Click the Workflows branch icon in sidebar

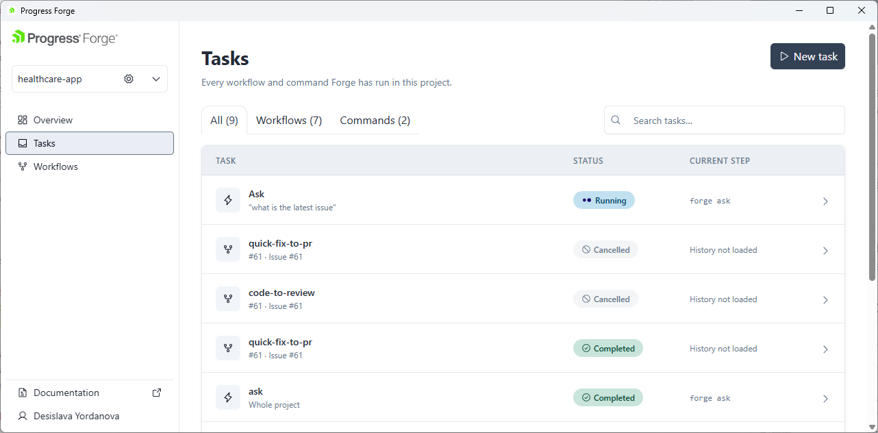click(23, 166)
